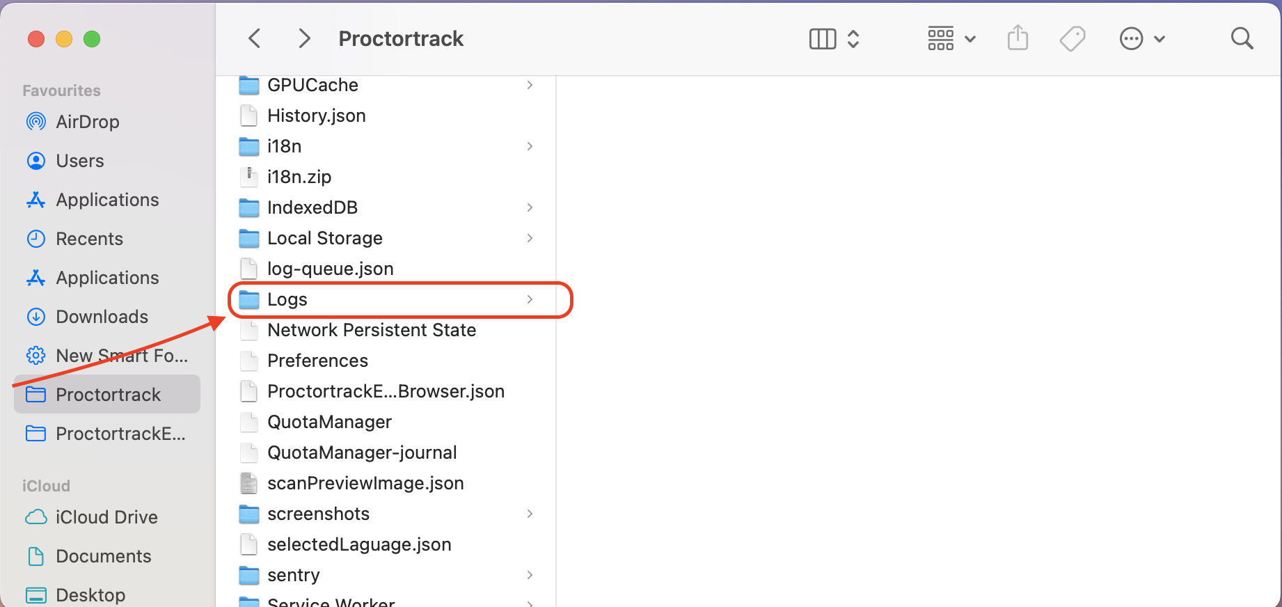Open the group-by grid dropdown
Viewport: 1282px width, 607px height.
(951, 39)
